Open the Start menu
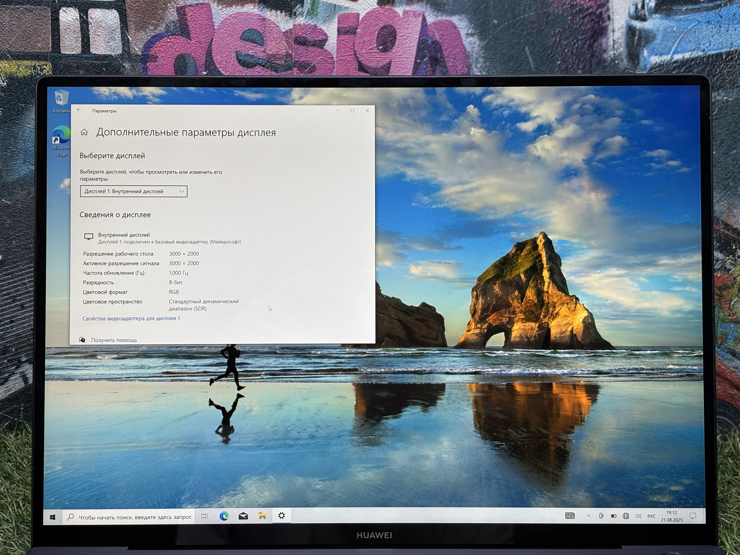 click(x=53, y=517)
